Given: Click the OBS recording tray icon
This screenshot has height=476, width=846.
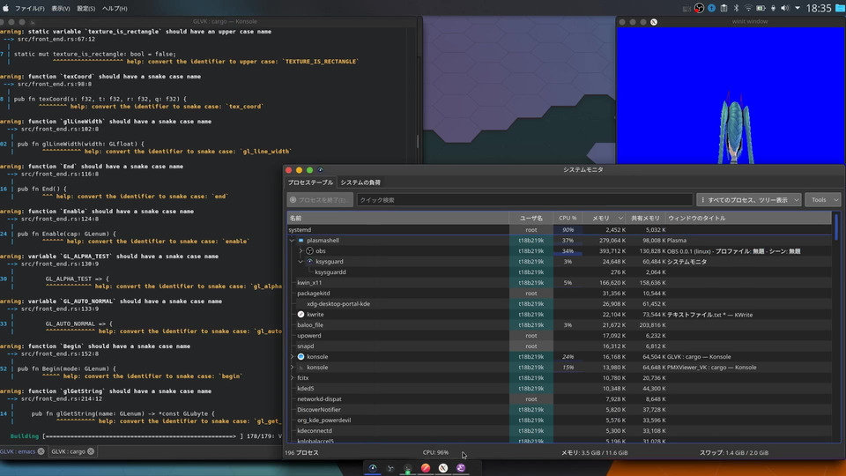Looking at the screenshot, I should click(699, 8).
